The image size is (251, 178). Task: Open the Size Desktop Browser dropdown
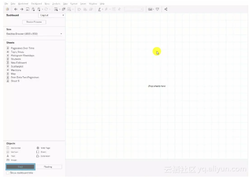pyautogui.click(x=34, y=34)
